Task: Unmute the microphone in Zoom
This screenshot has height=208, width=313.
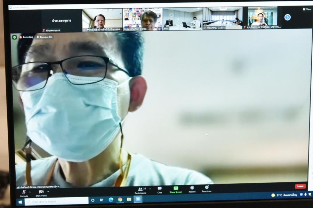Action: point(24,192)
